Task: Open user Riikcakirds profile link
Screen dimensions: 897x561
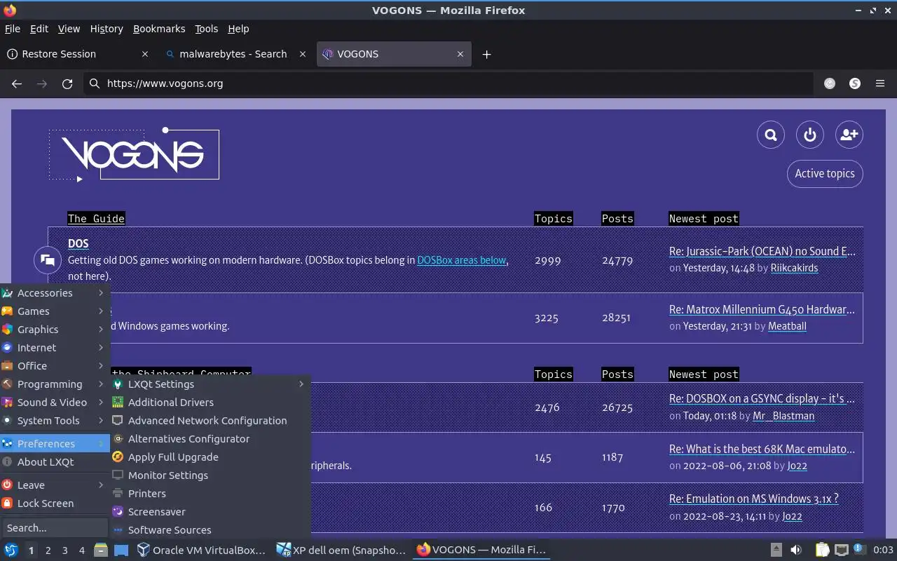Action: (x=794, y=268)
